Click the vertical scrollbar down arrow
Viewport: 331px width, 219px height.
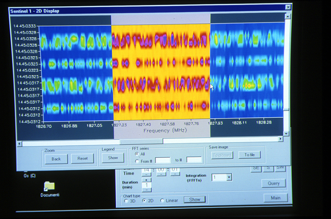click(287, 133)
